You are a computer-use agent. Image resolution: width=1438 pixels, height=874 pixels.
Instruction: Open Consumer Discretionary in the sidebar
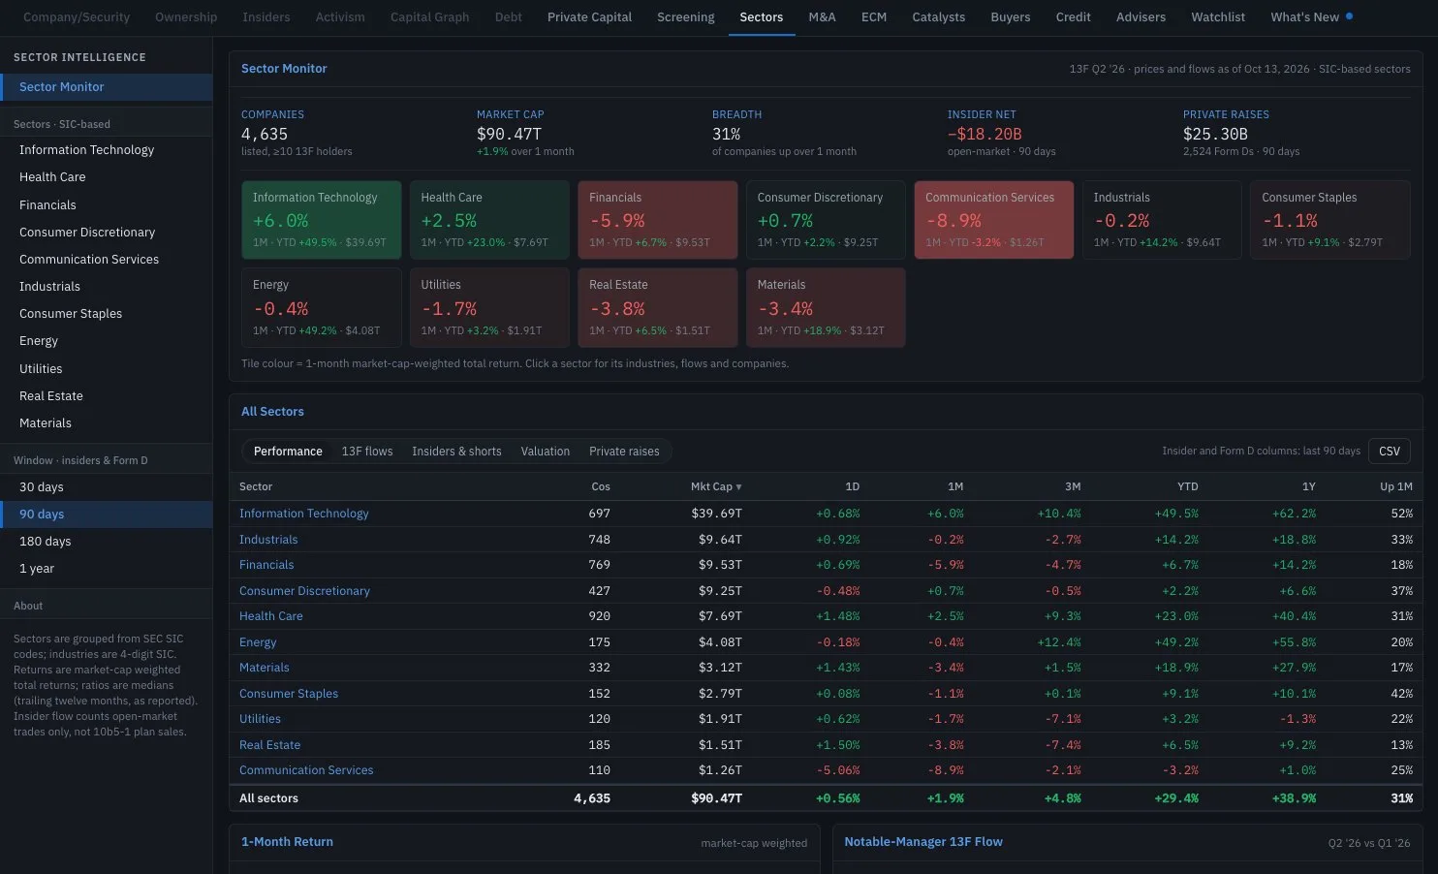[107, 232]
